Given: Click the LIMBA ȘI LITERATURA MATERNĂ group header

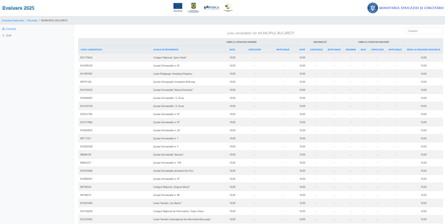Looking at the screenshot, I should click(373, 42).
